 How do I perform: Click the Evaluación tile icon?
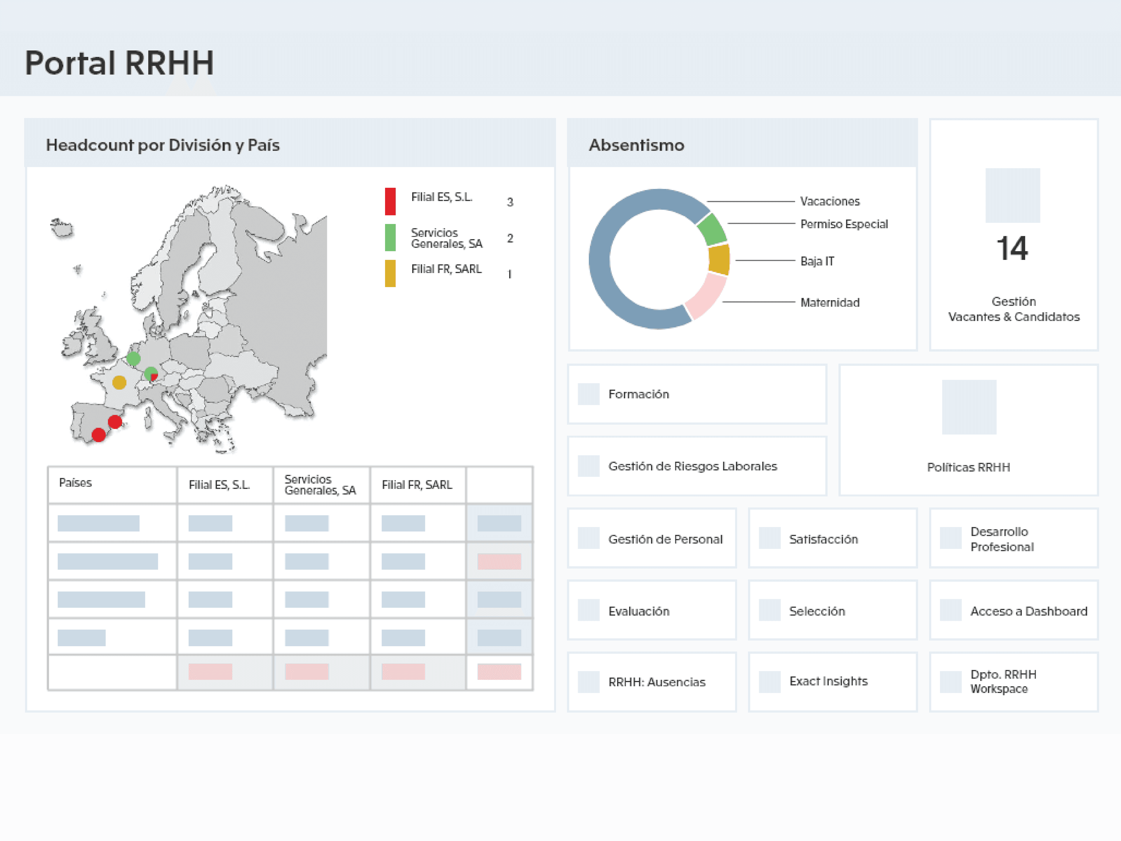click(588, 610)
